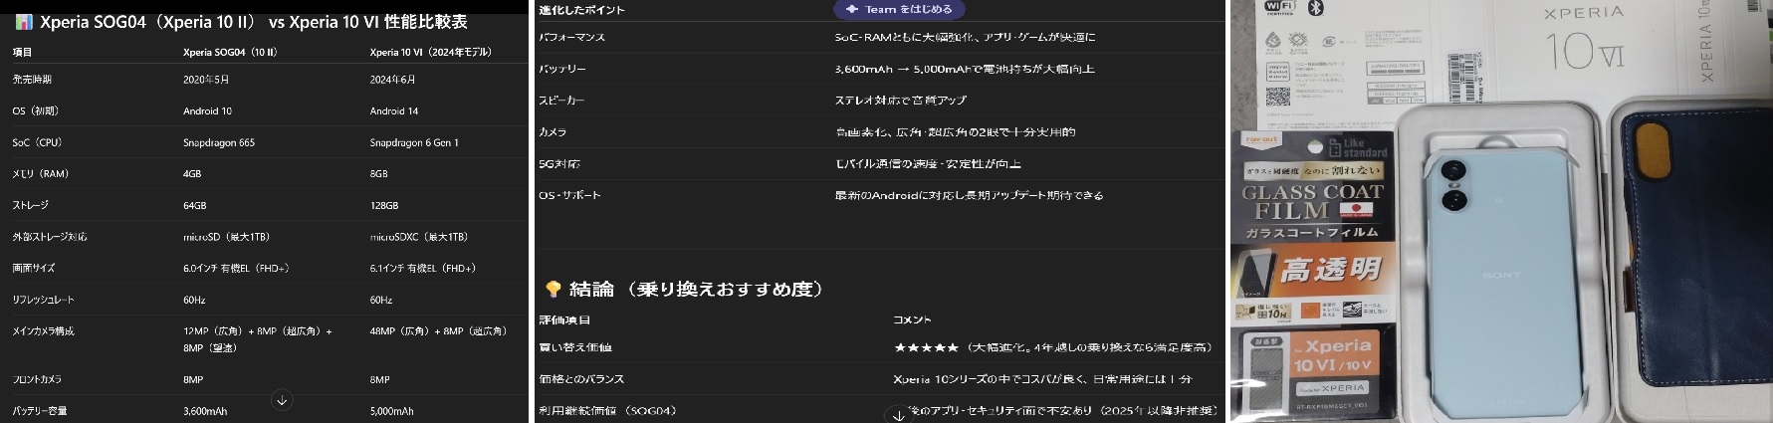Click the 進化したポイント header
This screenshot has height=423, width=1773.
582,10
